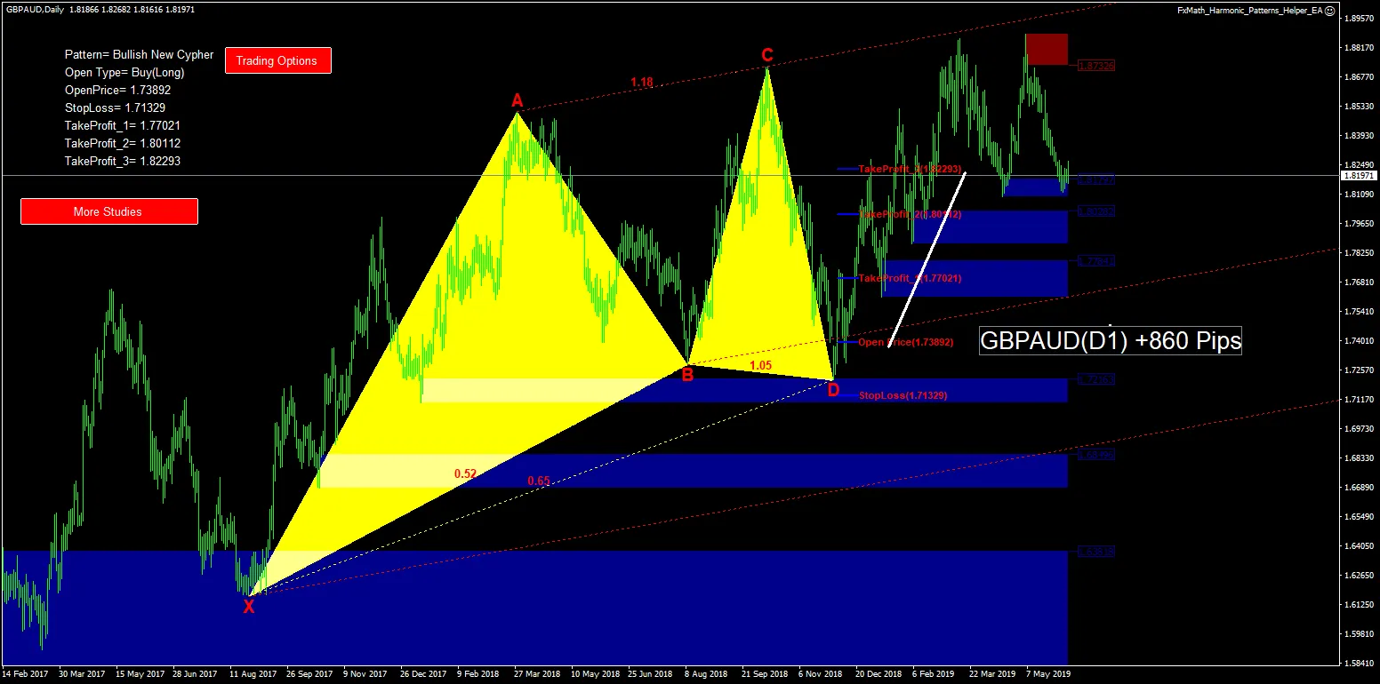
Task: Select the TakeProfit_1= 1.77021 info line
Action: click(122, 125)
